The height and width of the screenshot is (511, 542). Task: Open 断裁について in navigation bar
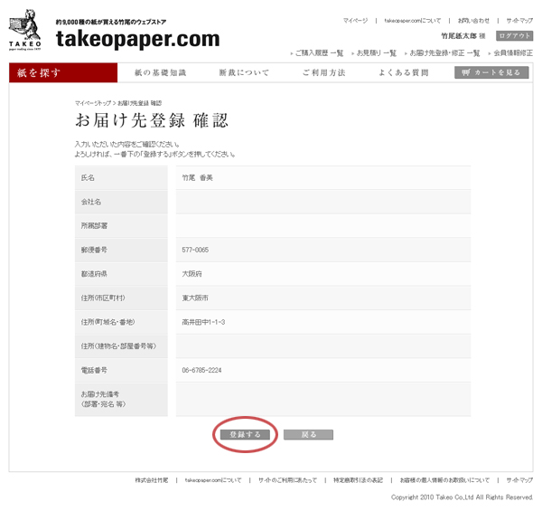pyautogui.click(x=243, y=72)
